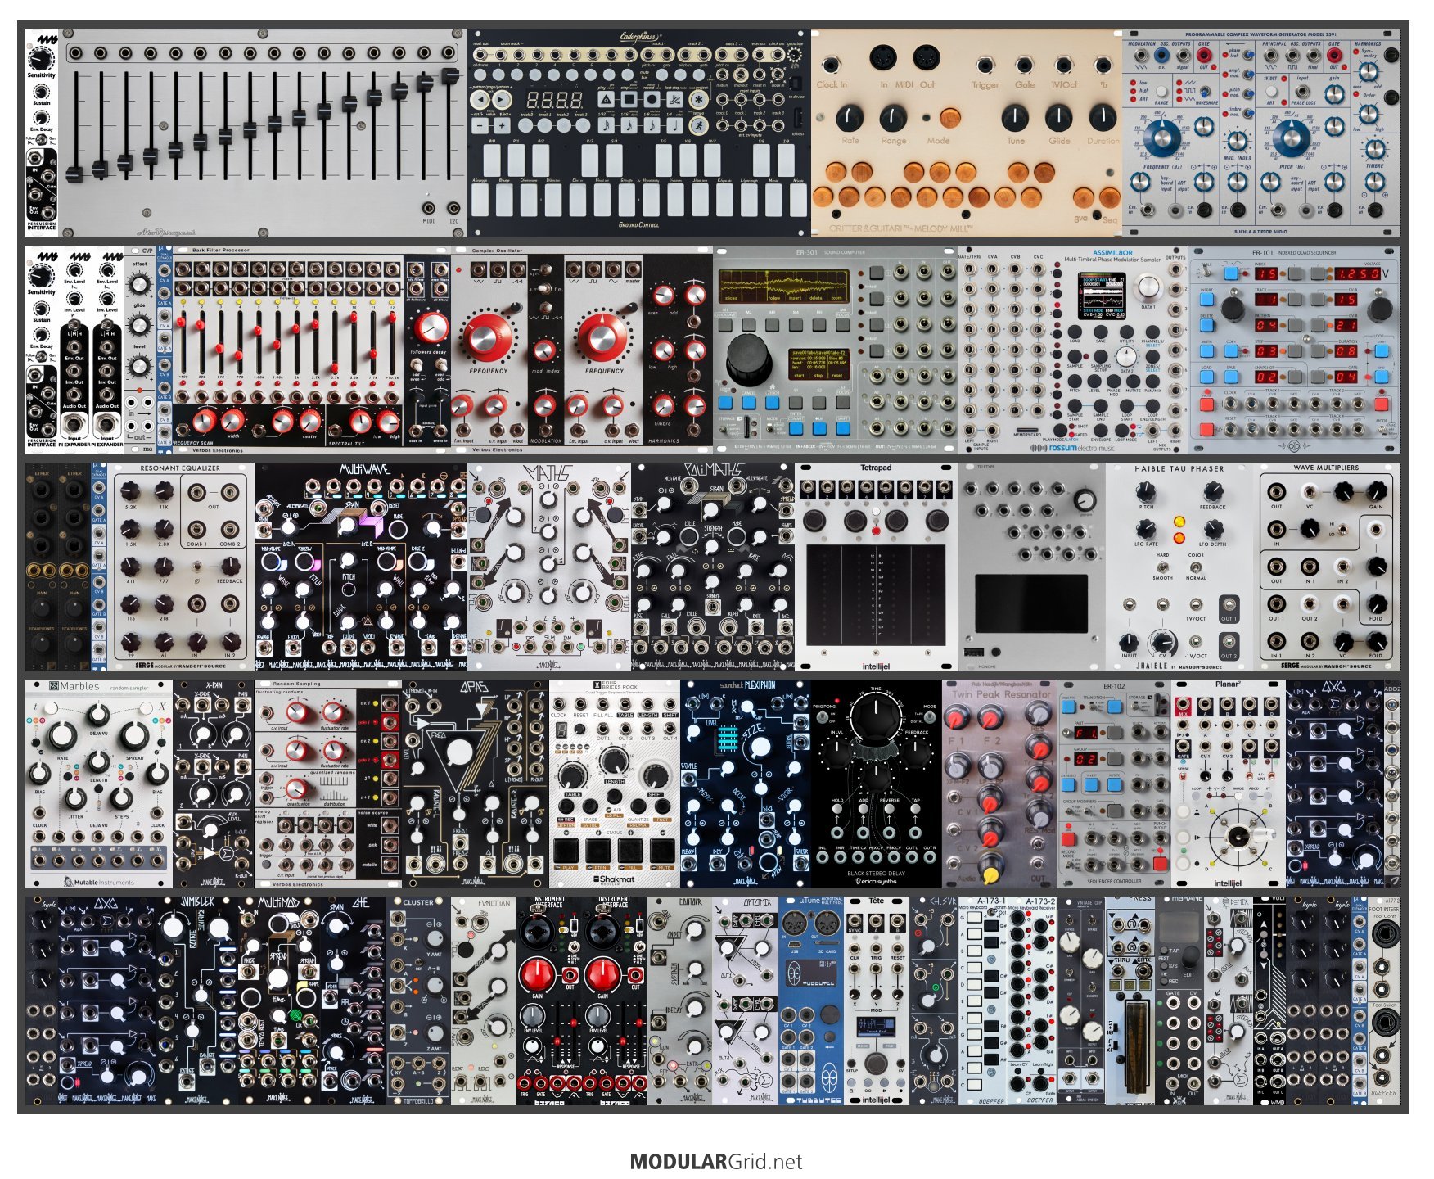This screenshot has width=1434, height=1179.
Task: Click the OUT 1 jack on Tau Phaser
Action: point(1229,605)
